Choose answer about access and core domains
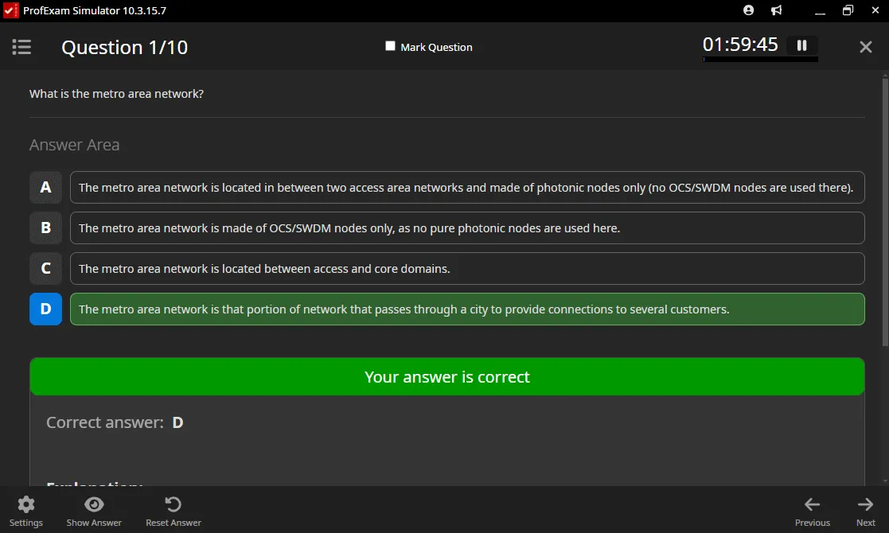This screenshot has width=889, height=533. [467, 268]
